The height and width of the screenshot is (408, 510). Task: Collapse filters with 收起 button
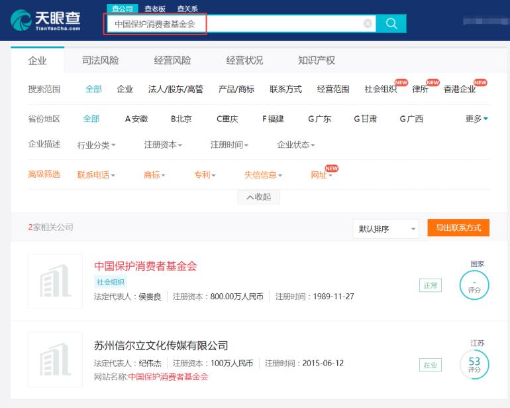258,197
